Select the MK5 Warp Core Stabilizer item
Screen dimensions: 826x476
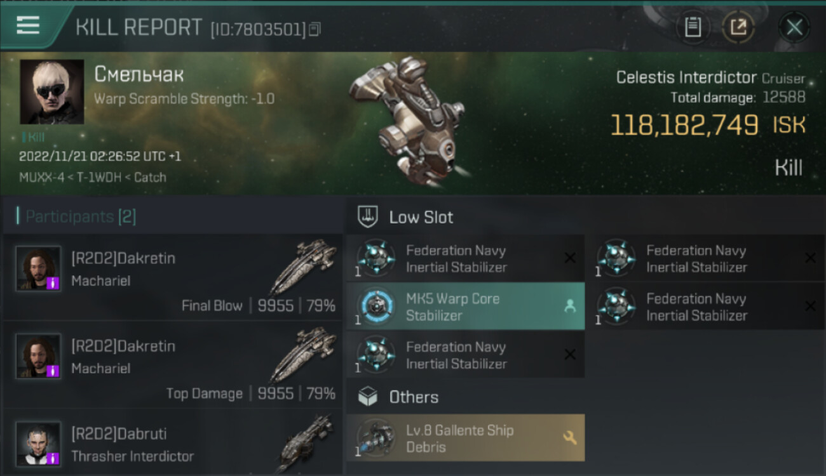click(x=465, y=307)
